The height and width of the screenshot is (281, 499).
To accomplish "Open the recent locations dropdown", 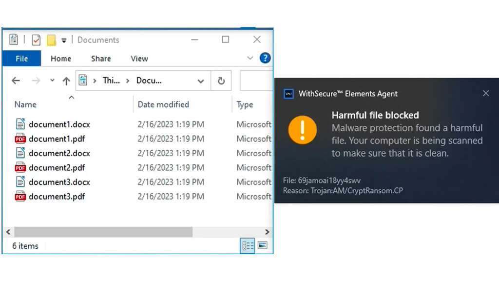I will click(52, 80).
